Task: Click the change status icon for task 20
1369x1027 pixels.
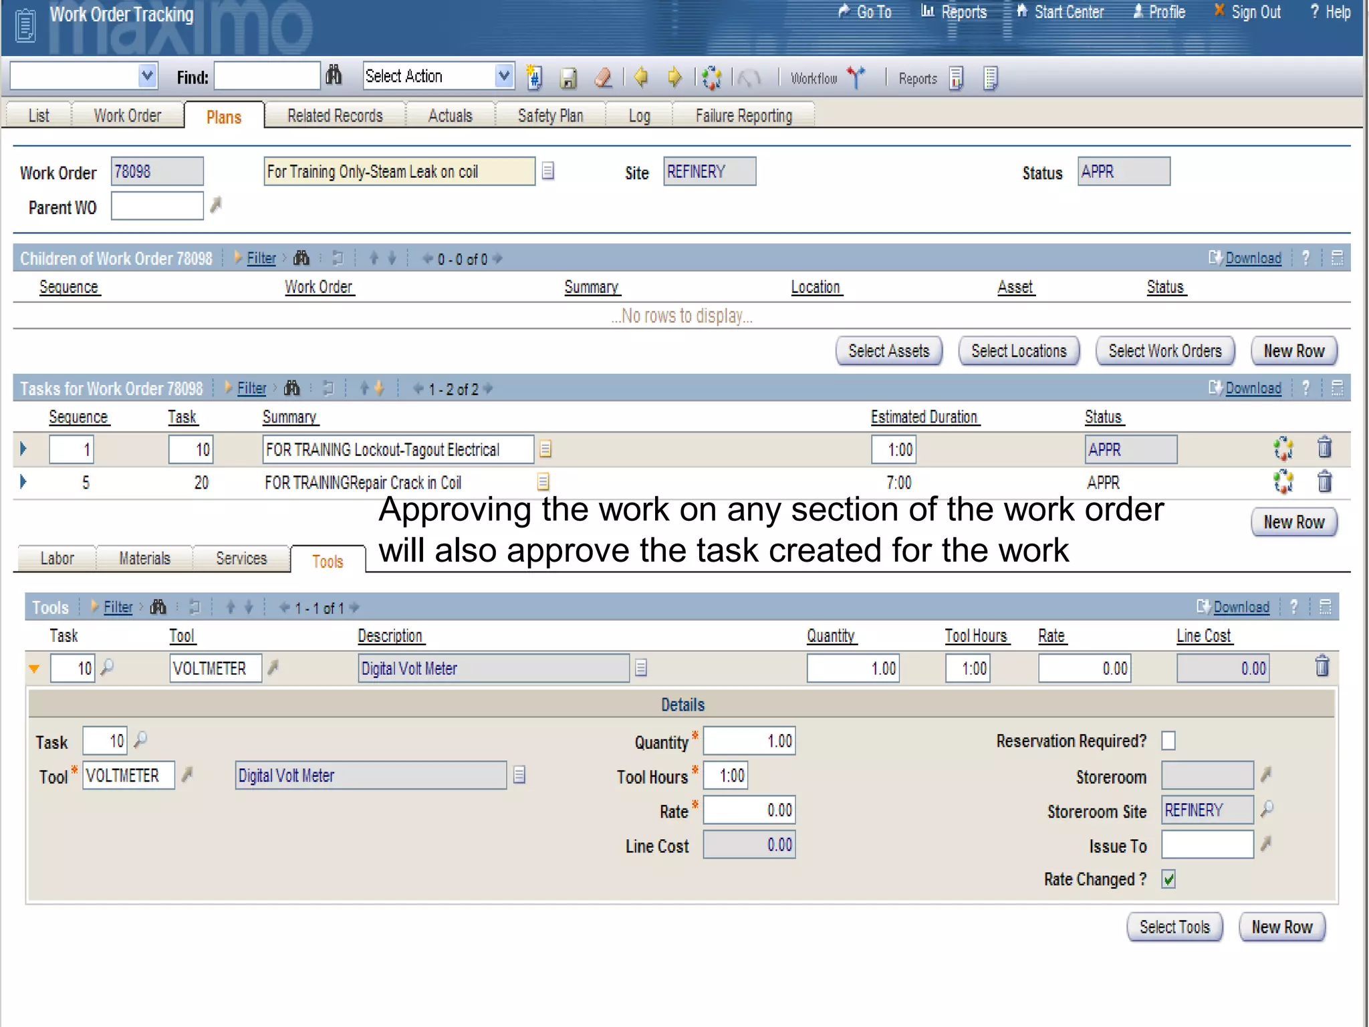Action: [x=1283, y=482]
